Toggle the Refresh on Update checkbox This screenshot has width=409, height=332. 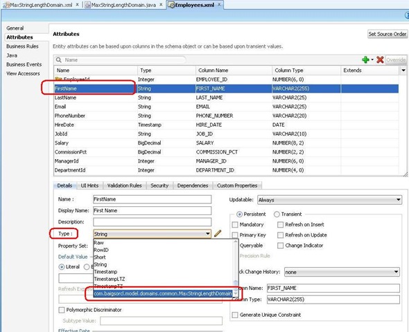pyautogui.click(x=280, y=235)
